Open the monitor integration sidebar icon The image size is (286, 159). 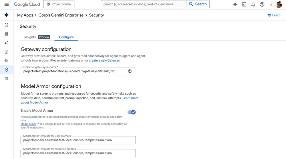(6, 52)
